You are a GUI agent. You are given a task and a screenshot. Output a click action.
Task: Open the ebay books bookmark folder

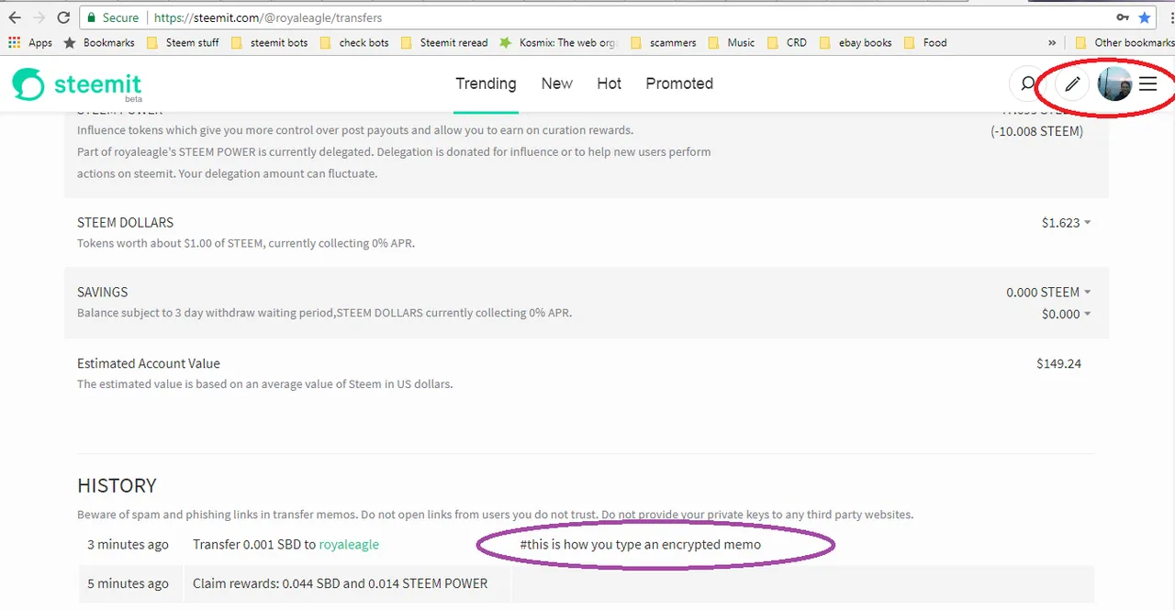tap(856, 42)
